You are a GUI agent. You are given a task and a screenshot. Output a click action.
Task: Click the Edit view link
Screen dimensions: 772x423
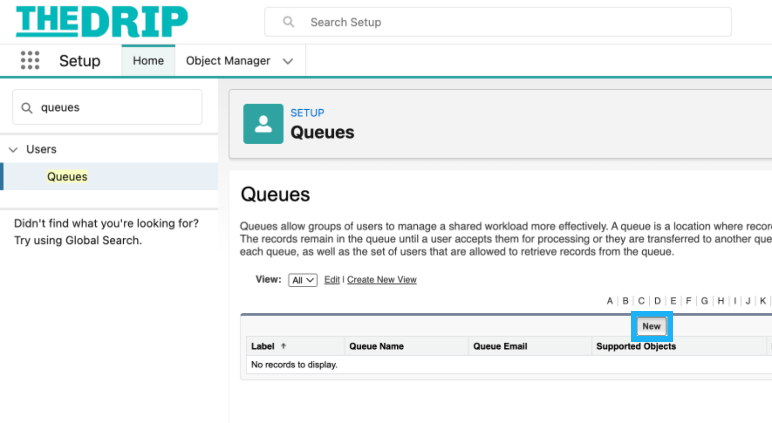pyautogui.click(x=332, y=280)
